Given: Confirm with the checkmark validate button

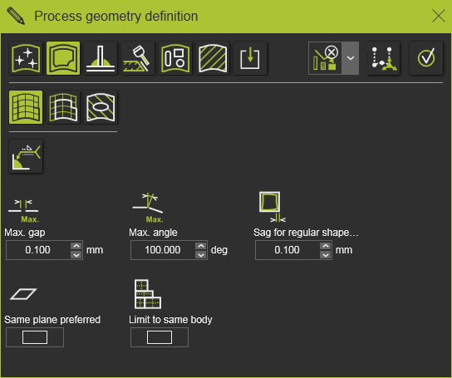Looking at the screenshot, I should coord(426,58).
